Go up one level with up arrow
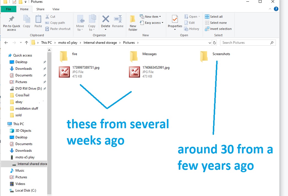 (x=27, y=43)
